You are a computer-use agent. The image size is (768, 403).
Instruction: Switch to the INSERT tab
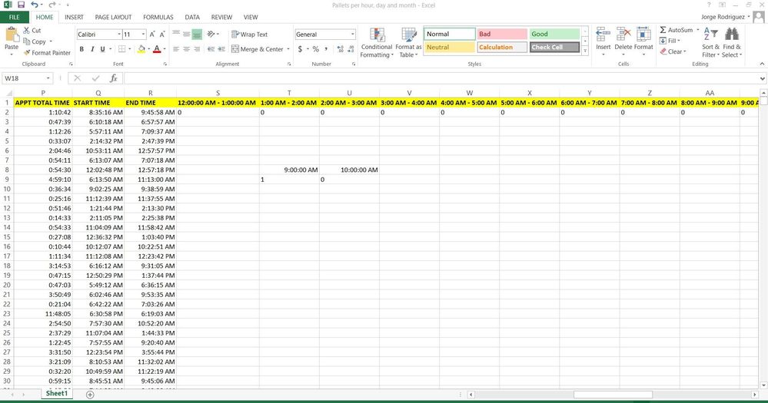[74, 17]
